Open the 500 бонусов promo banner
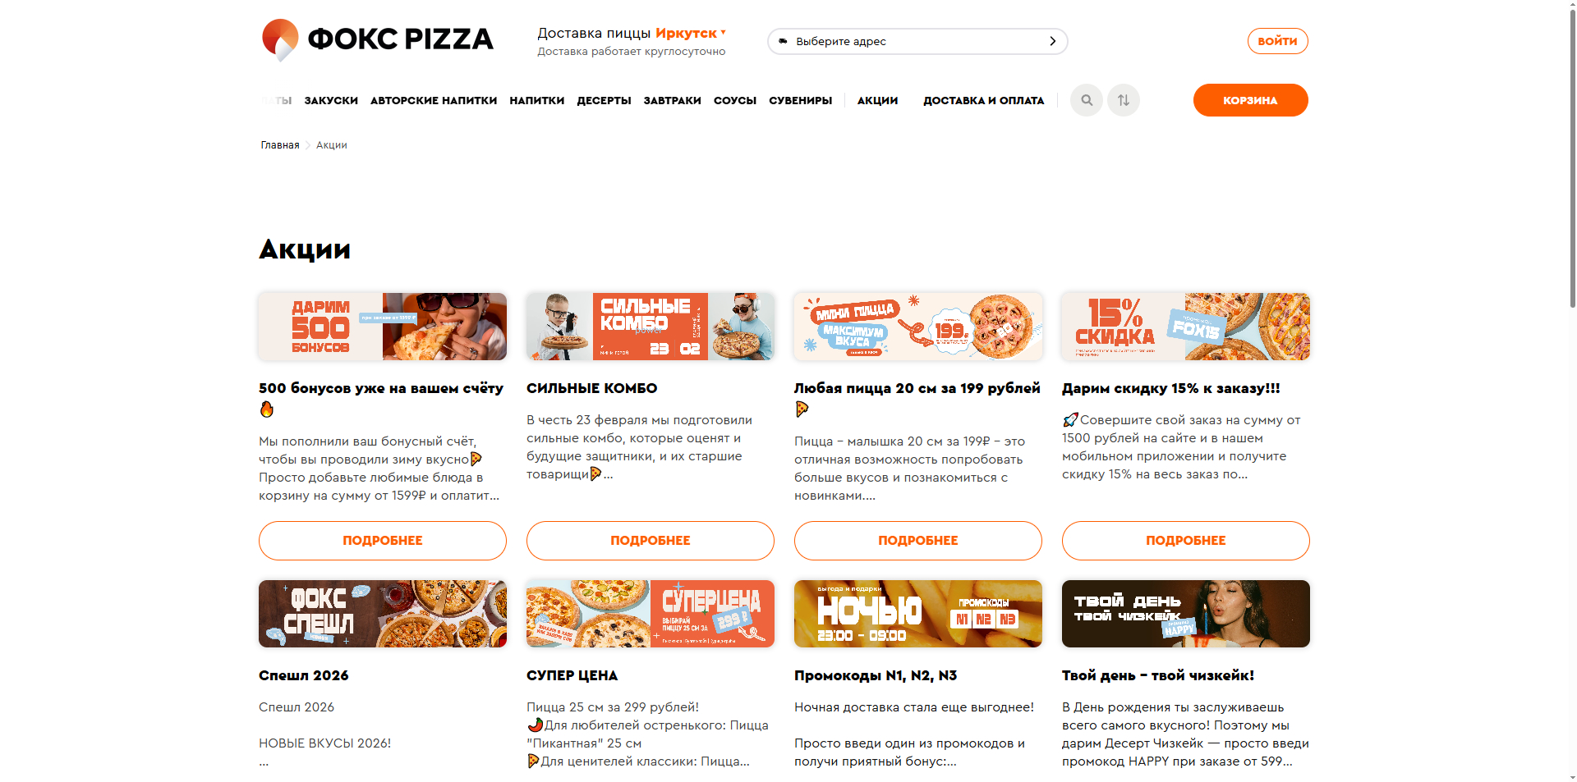This screenshot has width=1577, height=782. (x=383, y=327)
